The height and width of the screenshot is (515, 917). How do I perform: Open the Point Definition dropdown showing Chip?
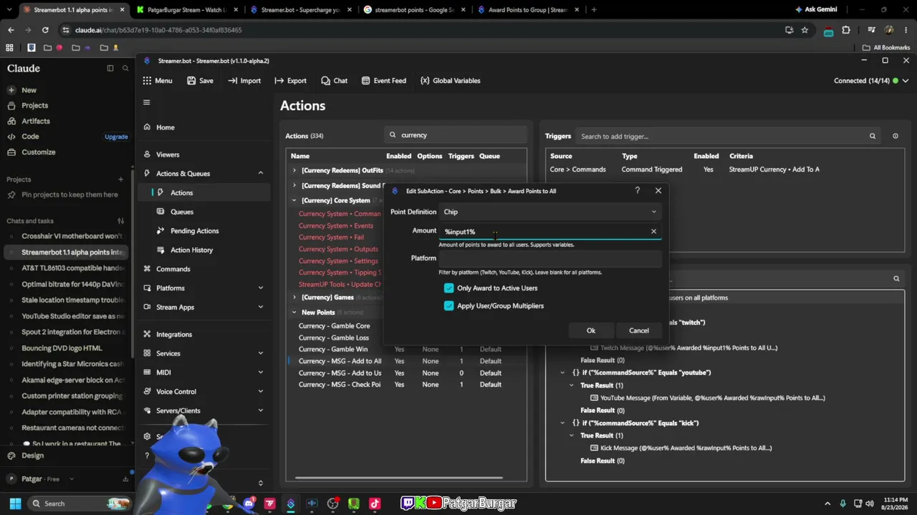tap(549, 212)
